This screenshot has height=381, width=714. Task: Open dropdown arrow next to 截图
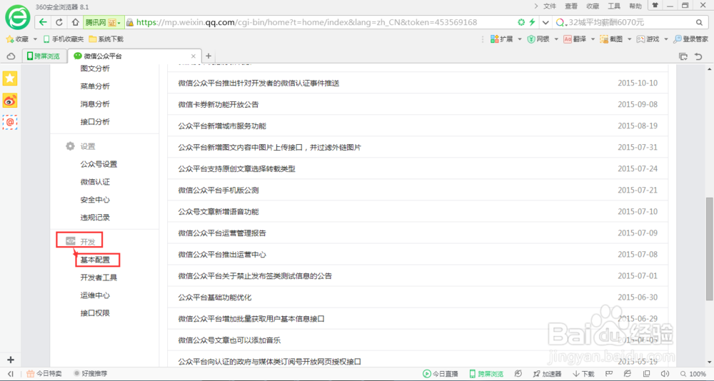pyautogui.click(x=629, y=40)
